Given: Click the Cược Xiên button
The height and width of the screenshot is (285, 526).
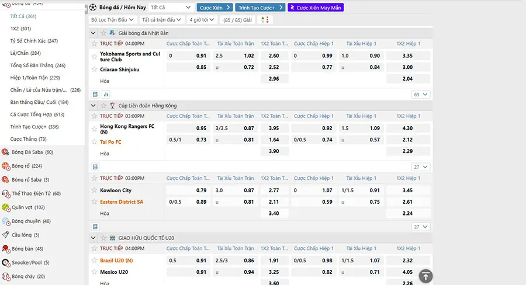Looking at the screenshot, I should 214,8.
